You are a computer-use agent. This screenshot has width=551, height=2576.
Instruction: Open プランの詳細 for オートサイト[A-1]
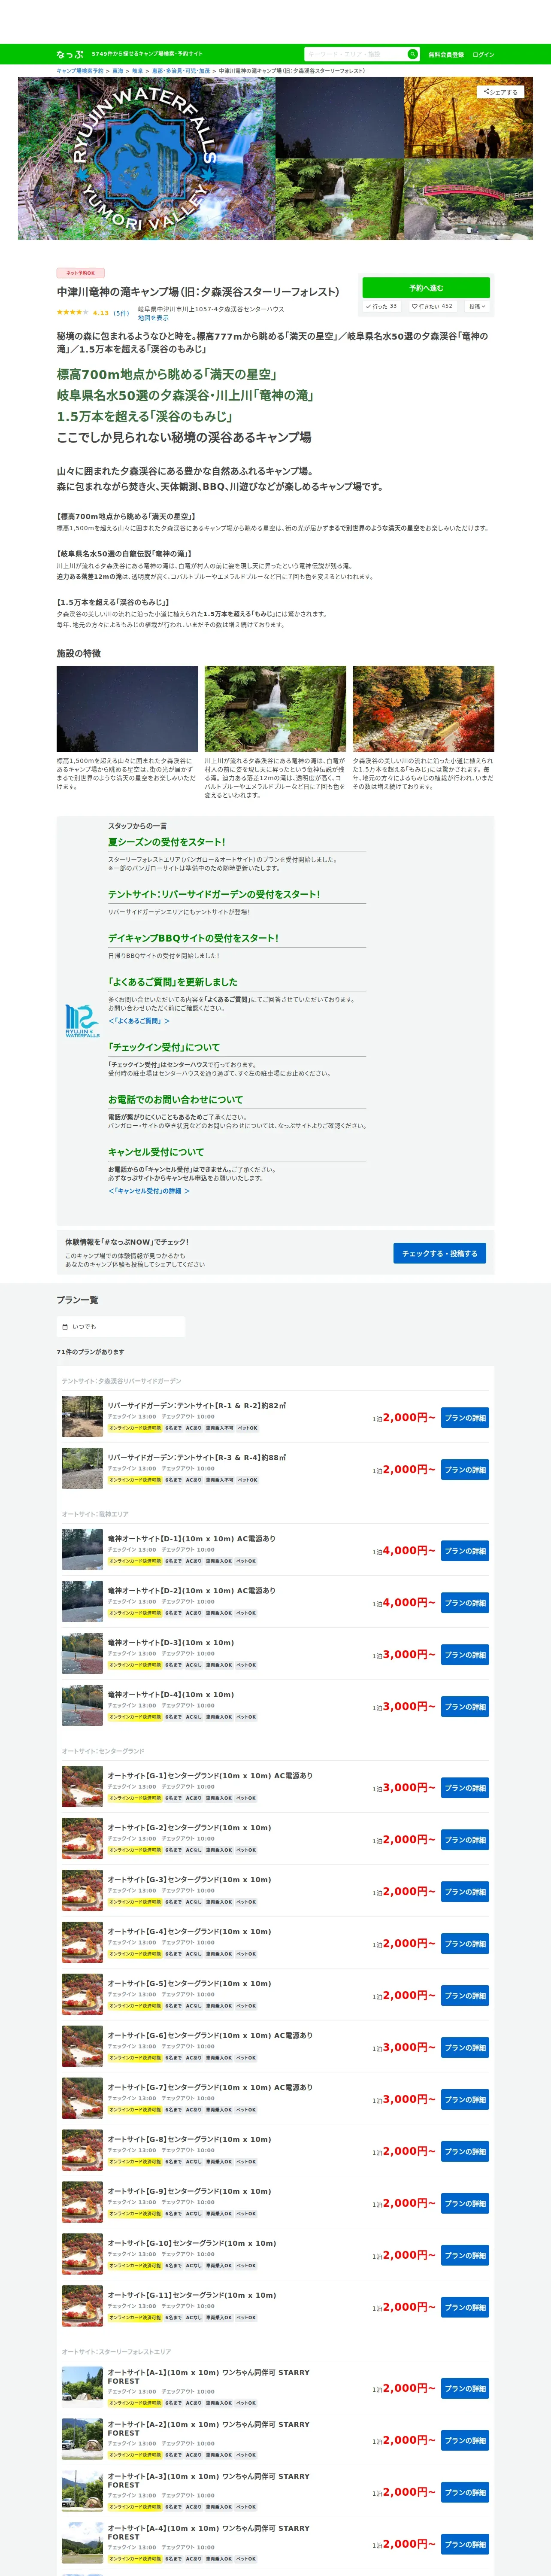click(465, 2389)
